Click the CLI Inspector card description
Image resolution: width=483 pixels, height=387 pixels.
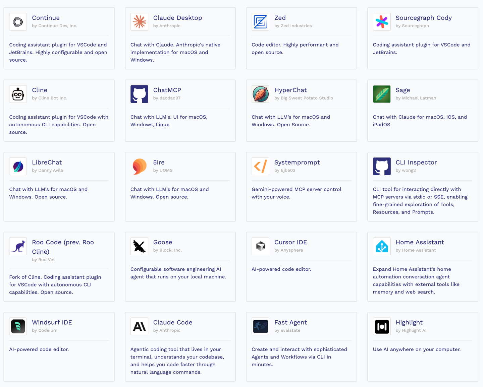coord(420,200)
